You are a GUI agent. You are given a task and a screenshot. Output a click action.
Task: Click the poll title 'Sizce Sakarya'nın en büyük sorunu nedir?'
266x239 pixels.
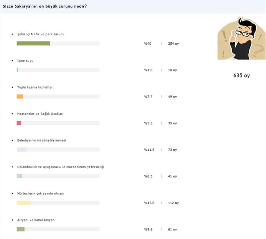45,6
